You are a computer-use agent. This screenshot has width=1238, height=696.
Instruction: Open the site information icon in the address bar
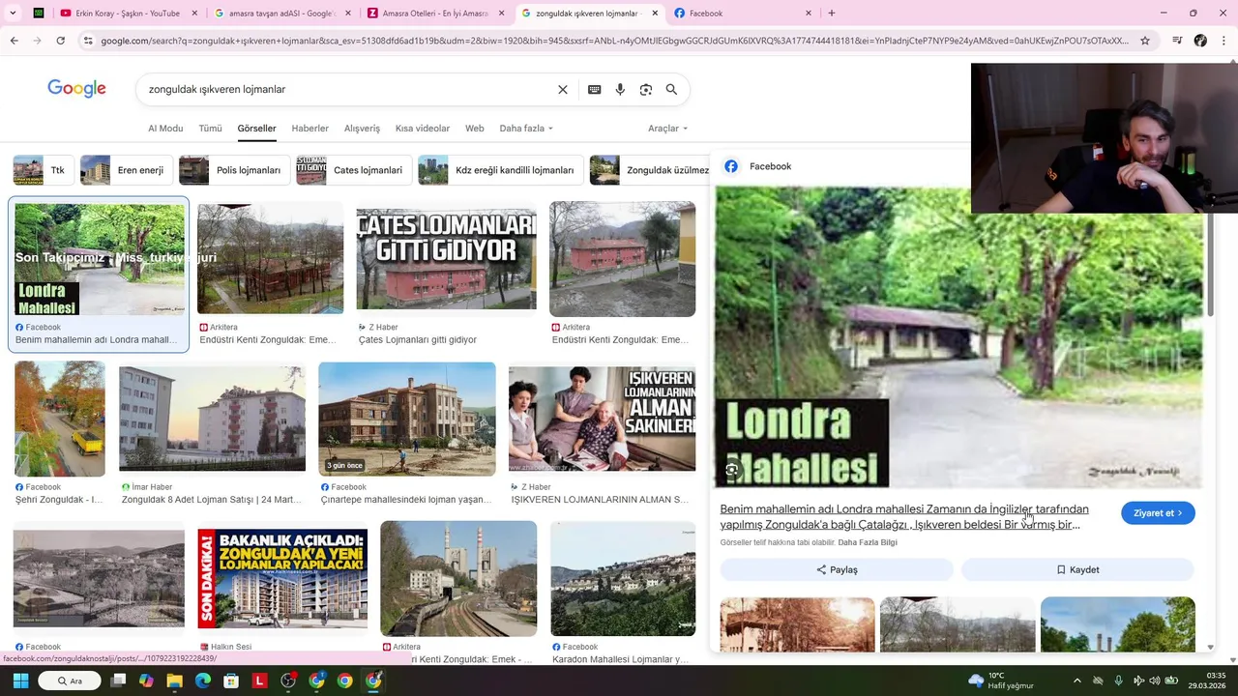click(88, 41)
